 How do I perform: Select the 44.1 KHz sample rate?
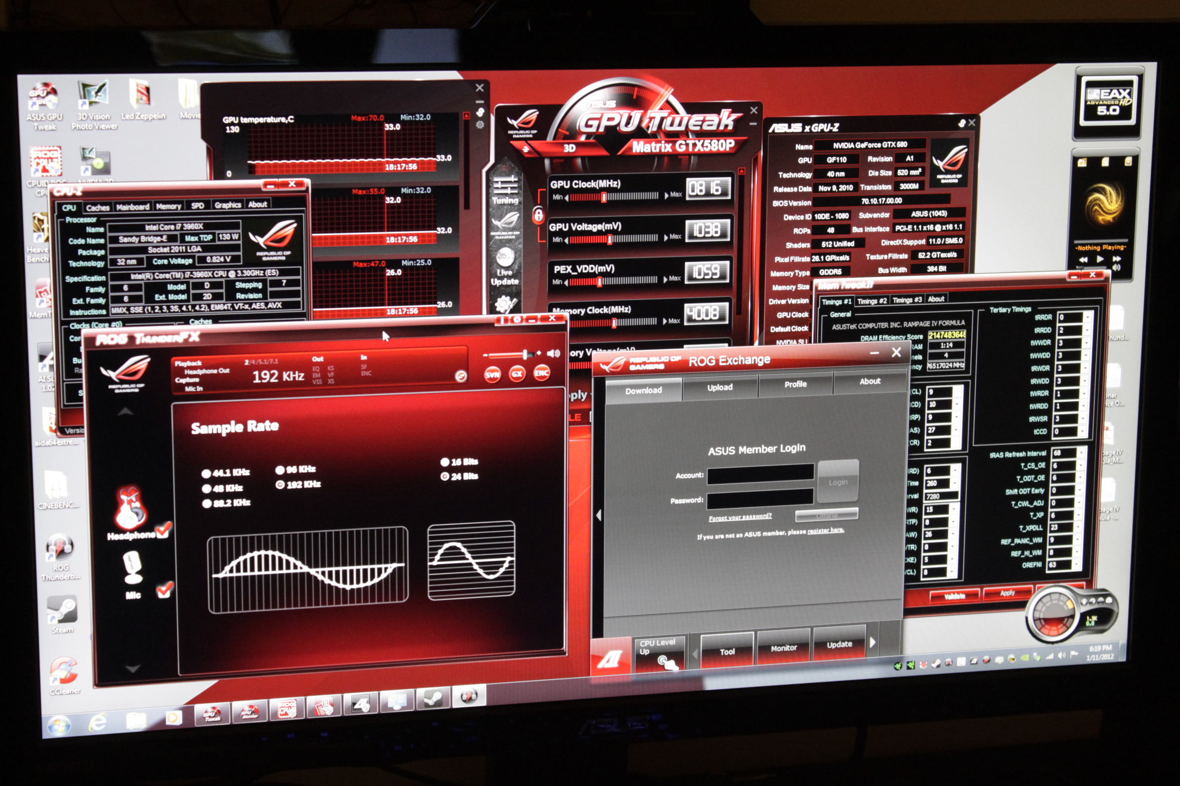[x=225, y=473]
